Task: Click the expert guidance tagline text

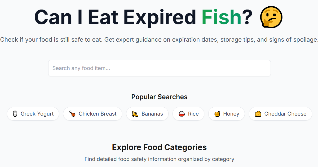Action: [x=159, y=39]
